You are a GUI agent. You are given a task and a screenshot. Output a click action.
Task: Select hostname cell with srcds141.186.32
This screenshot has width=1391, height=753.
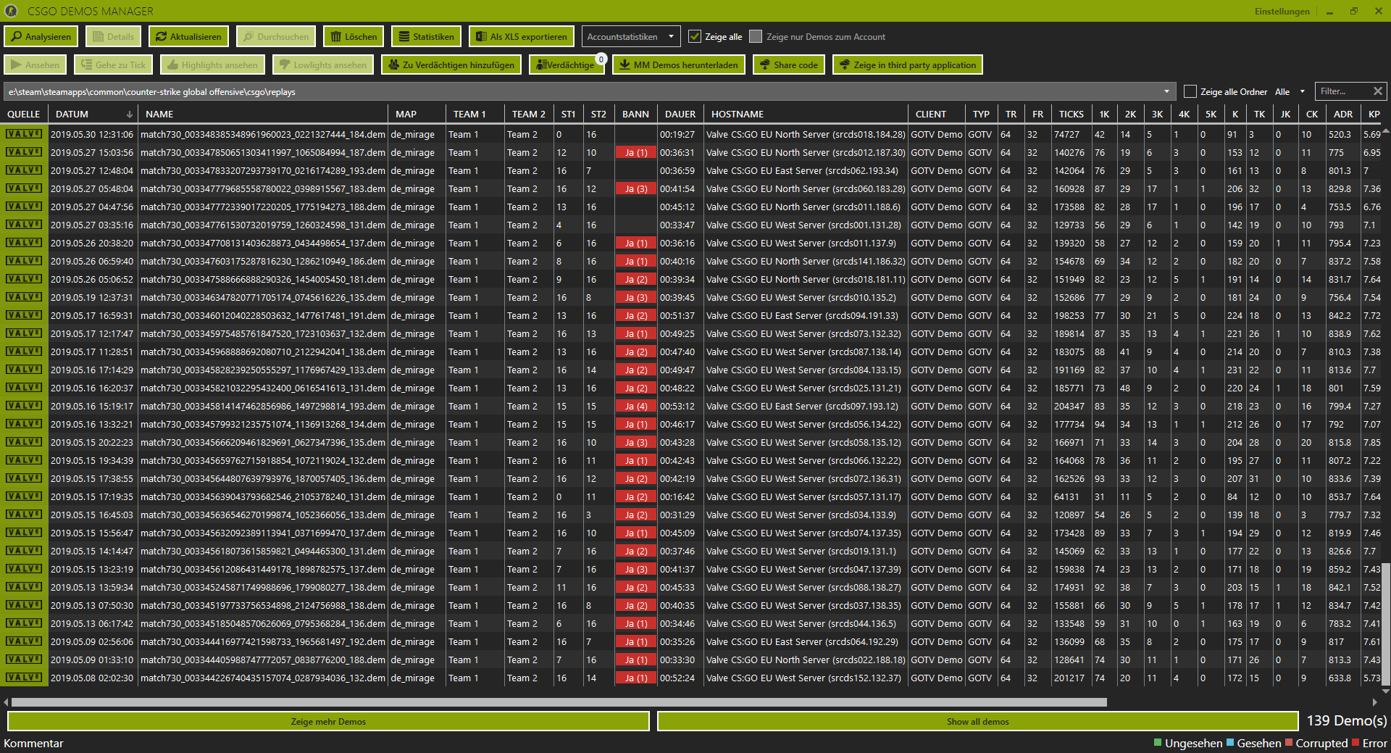(x=806, y=262)
